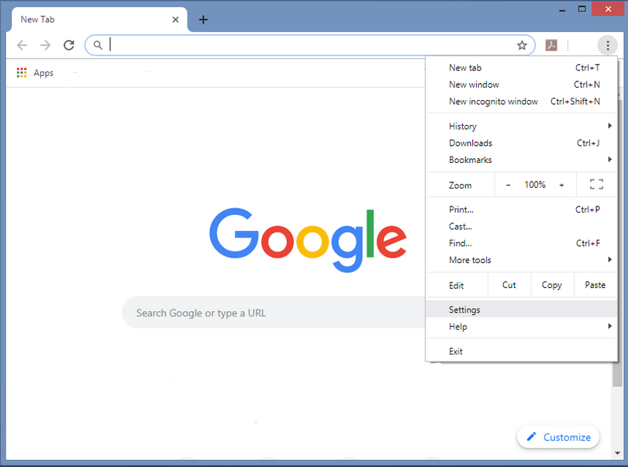Open the Chrome three-dot menu

click(607, 45)
